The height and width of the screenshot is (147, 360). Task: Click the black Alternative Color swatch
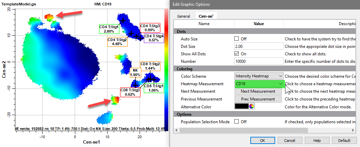coord(242,107)
